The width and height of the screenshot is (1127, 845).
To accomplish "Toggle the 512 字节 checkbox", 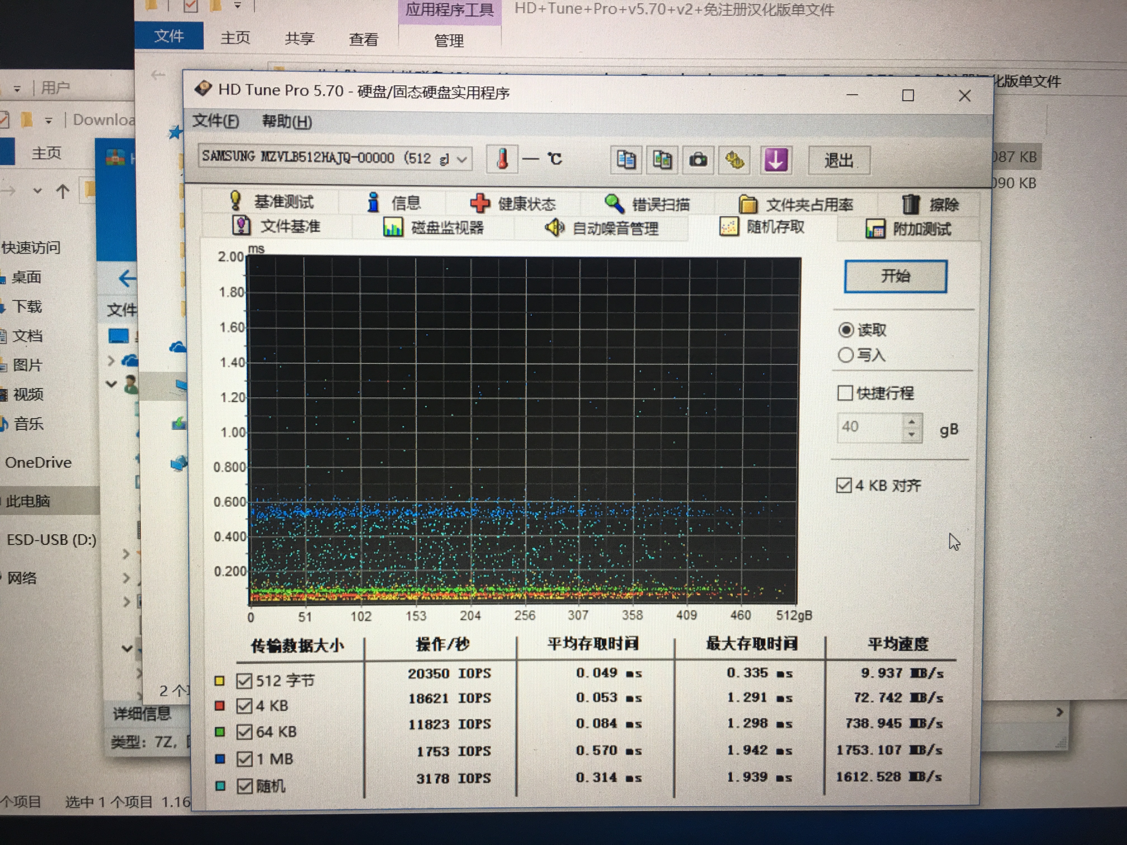I will 245,680.
